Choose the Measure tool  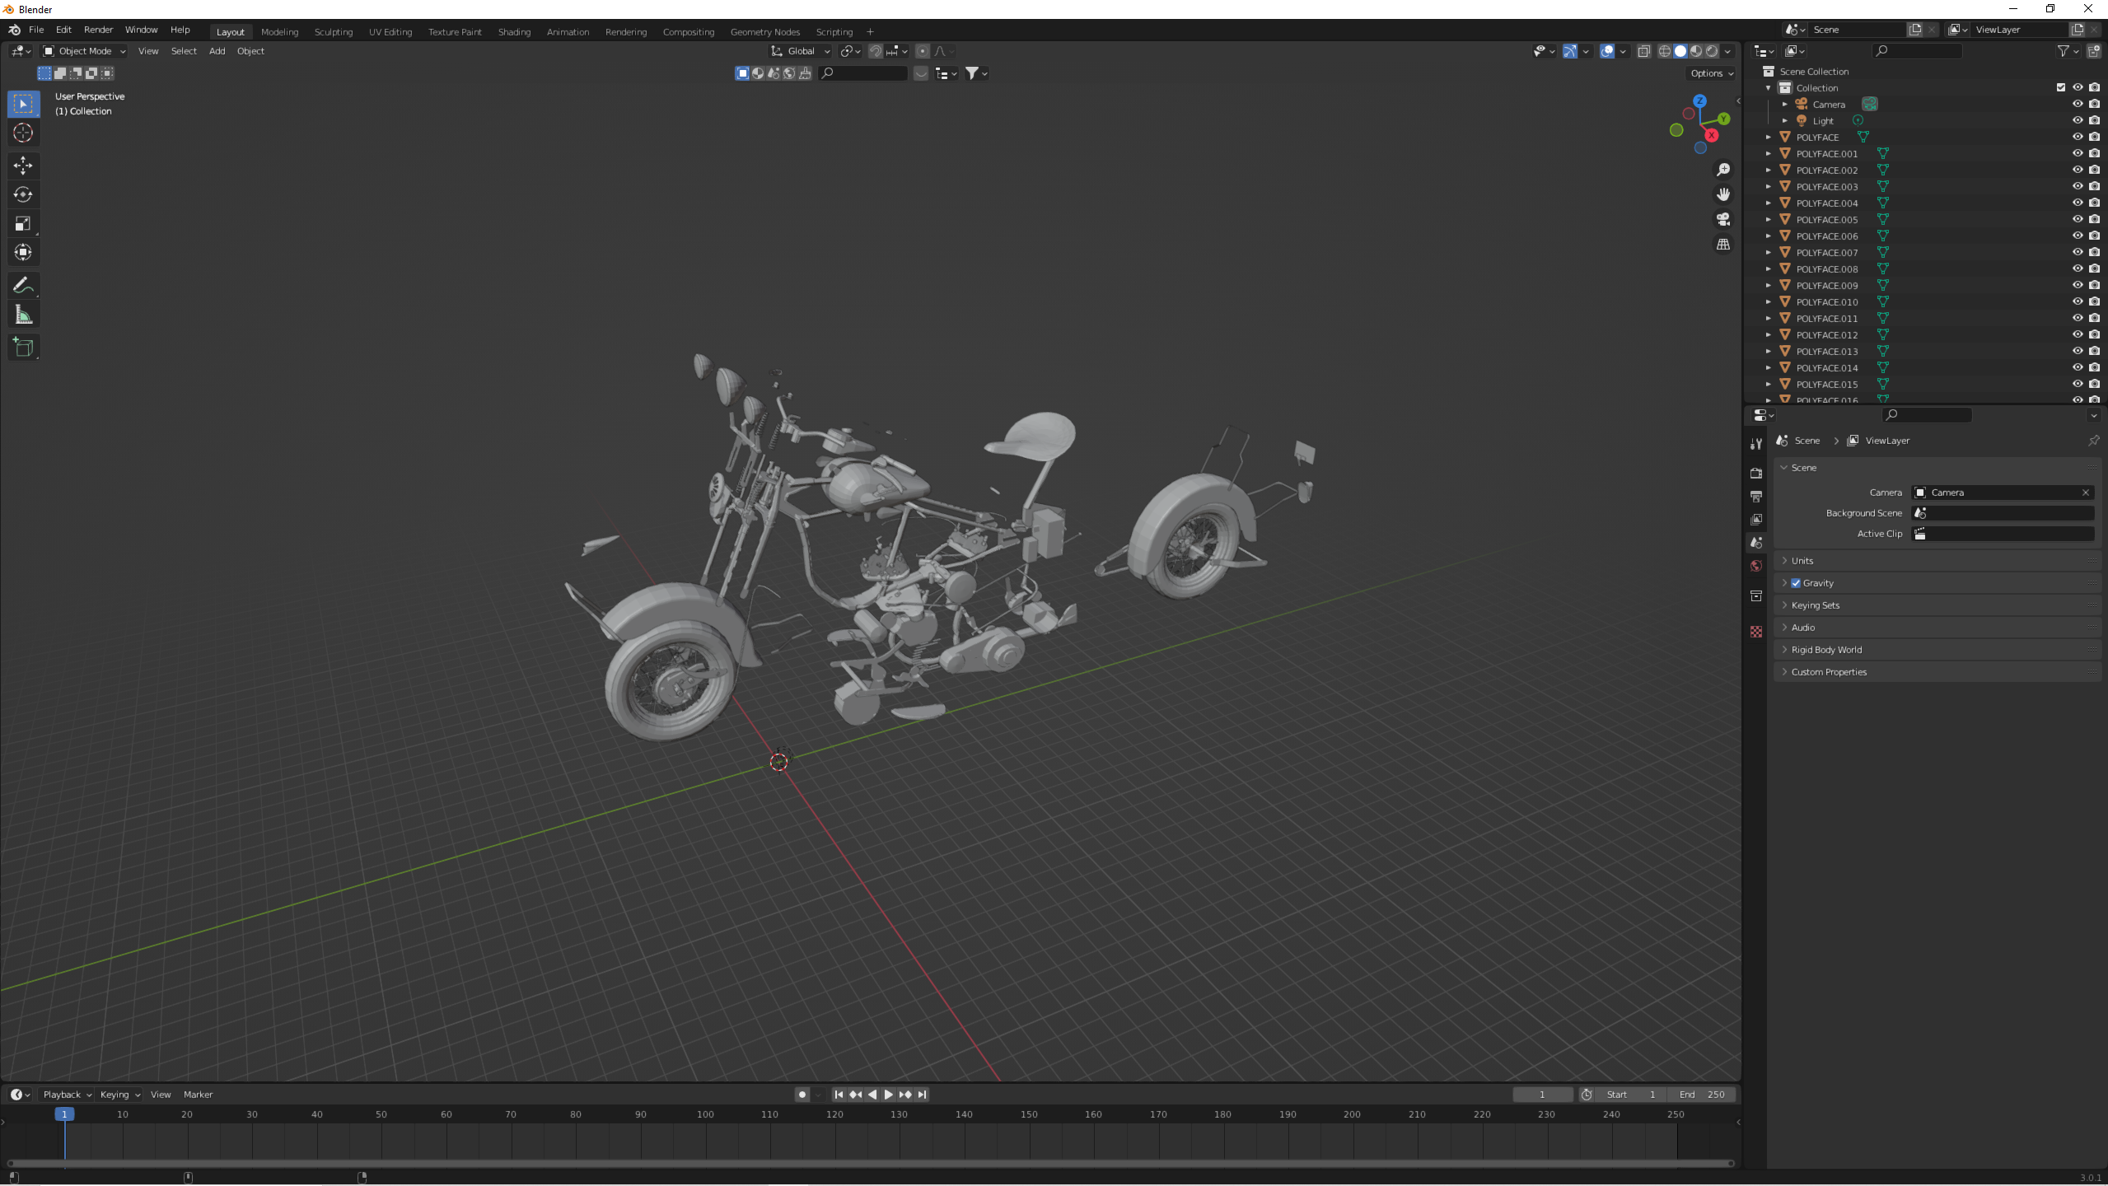[23, 315]
